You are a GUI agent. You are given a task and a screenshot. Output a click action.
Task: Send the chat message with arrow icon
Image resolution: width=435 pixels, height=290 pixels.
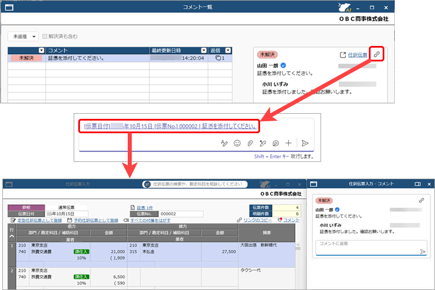[305, 143]
